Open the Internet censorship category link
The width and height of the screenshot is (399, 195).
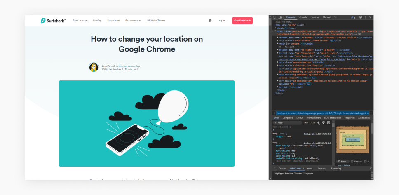(129, 66)
